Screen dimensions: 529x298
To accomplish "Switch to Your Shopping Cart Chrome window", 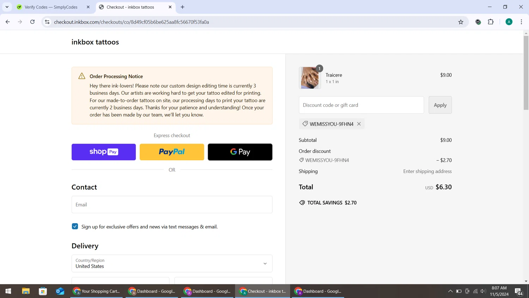I will pyautogui.click(x=97, y=291).
